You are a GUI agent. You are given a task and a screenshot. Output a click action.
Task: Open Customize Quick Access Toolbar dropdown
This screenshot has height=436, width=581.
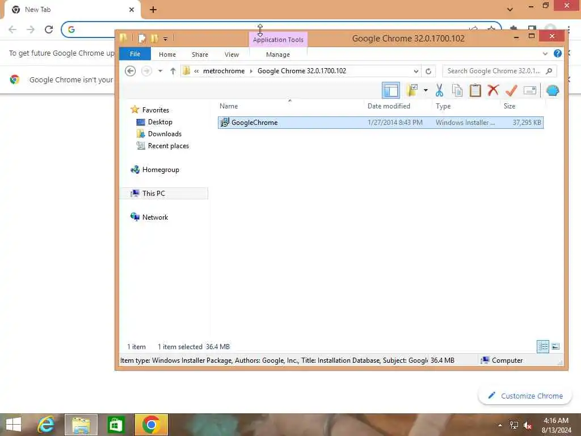click(x=165, y=39)
